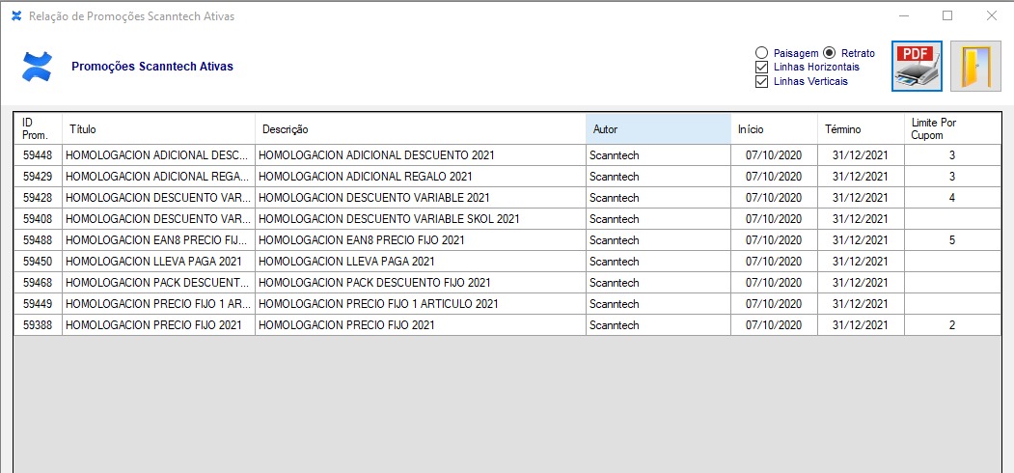
Task: Sort by the Descrição column header
Action: pos(421,128)
